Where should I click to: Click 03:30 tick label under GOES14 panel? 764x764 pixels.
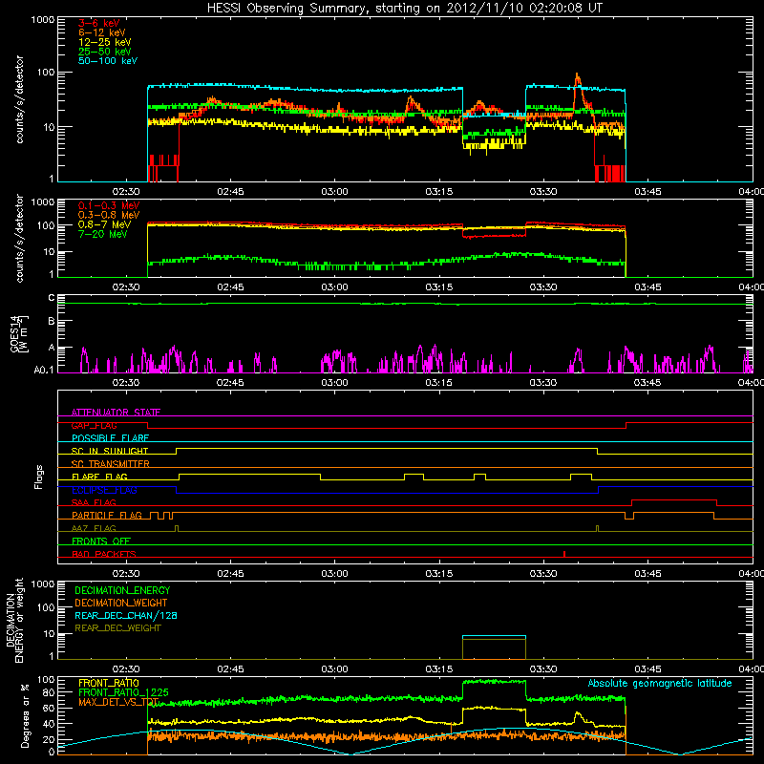tap(542, 383)
